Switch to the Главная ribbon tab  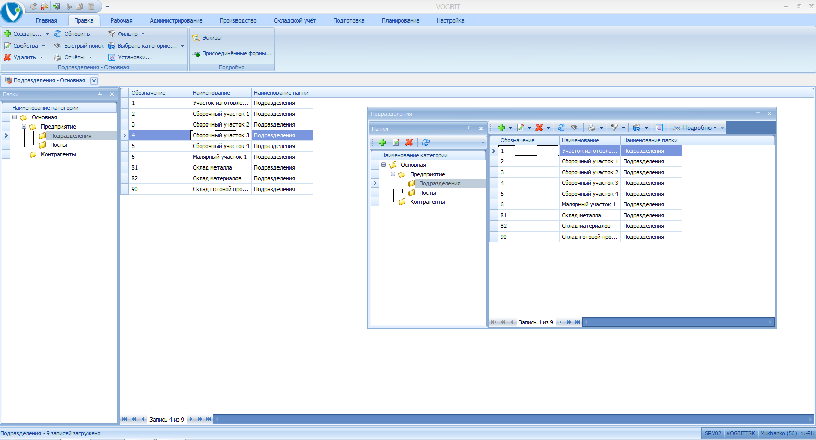pos(47,20)
